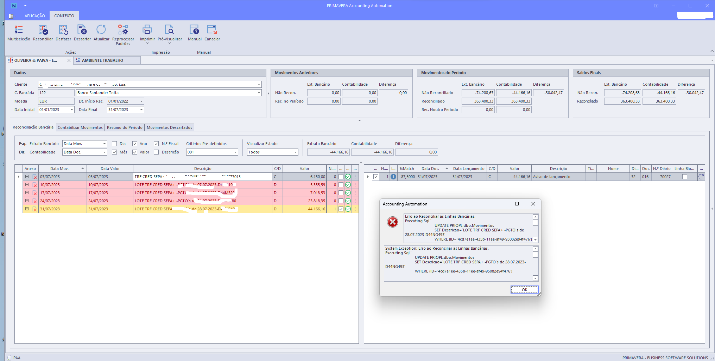Switch to Contabilizar Movimentos tab
Viewport: 715px width, 361px height.
coord(80,127)
